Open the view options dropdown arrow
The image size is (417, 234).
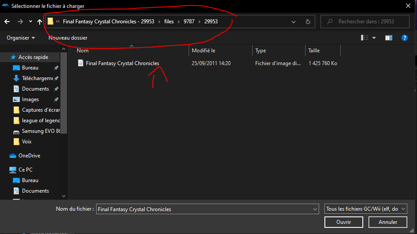coord(374,38)
